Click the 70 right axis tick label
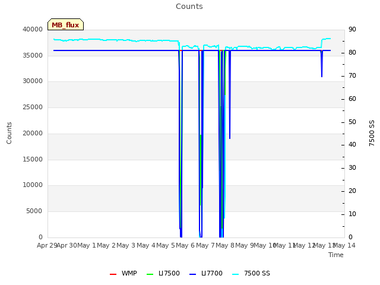The width and height of the screenshot is (380, 285). click(x=352, y=76)
